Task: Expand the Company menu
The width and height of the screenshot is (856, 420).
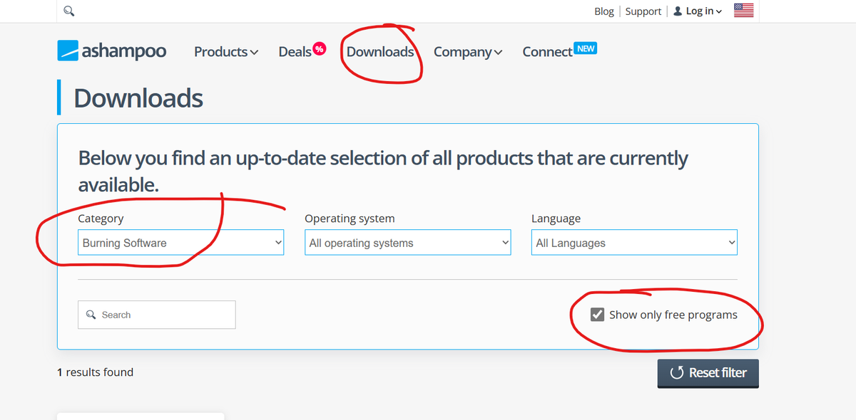Action: (468, 52)
